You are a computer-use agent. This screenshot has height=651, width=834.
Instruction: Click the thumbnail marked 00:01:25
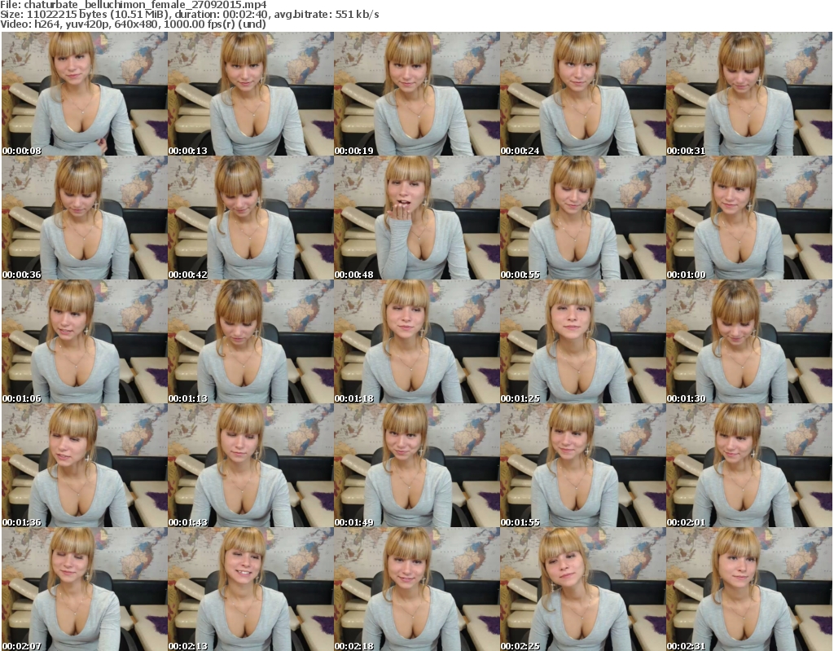point(583,341)
